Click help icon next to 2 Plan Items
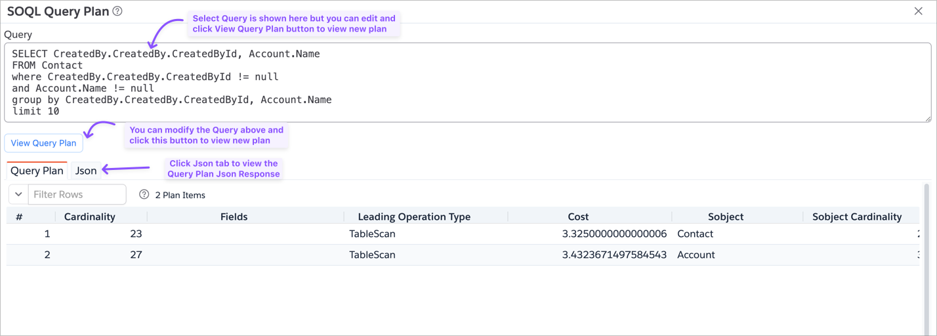Viewport: 937px width, 336px height. point(144,194)
